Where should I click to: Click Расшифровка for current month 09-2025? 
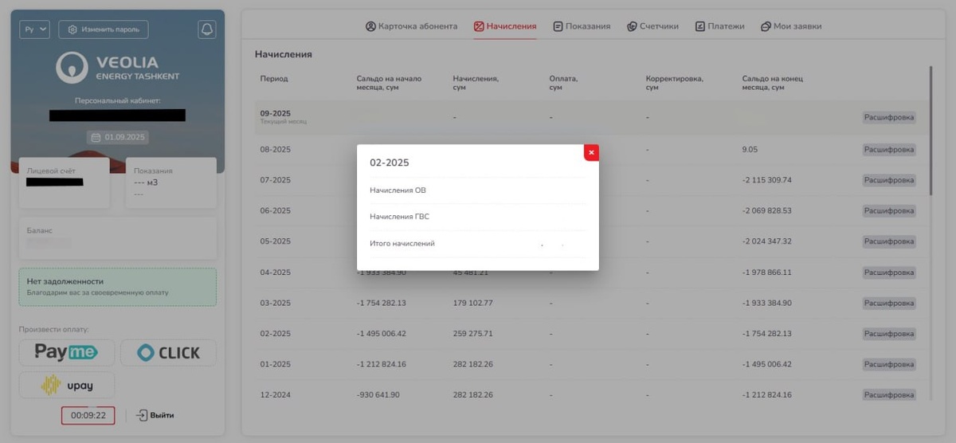pyautogui.click(x=889, y=117)
